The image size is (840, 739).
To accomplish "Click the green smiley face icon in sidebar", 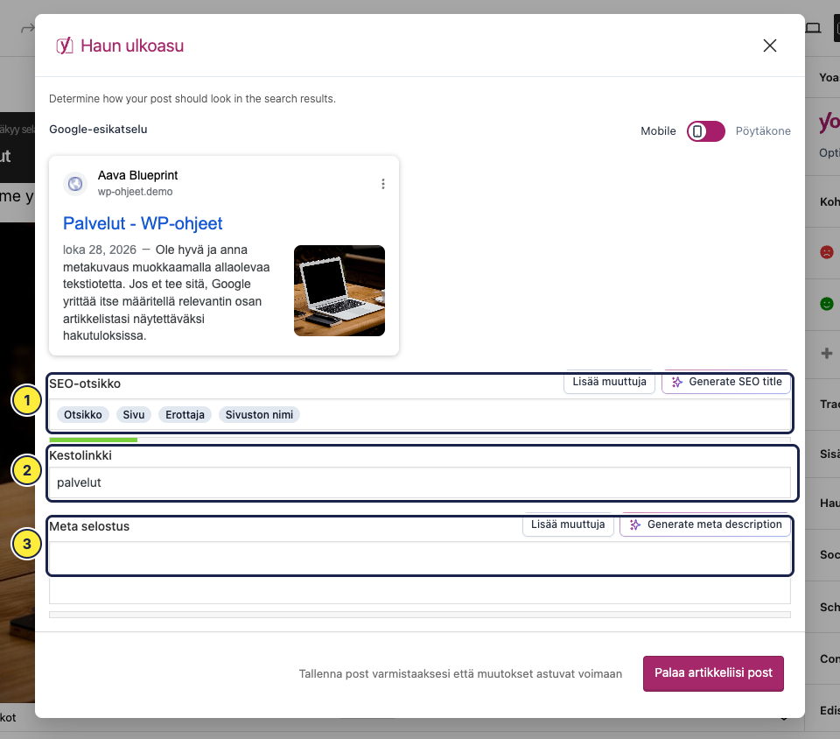I will [x=827, y=304].
